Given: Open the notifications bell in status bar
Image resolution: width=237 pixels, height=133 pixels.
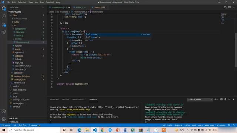Looking at the screenshot, I should (x=234, y=125).
